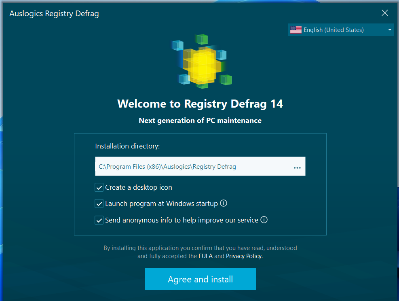
Task: Show info about sending anonymous data
Action: 264,220
